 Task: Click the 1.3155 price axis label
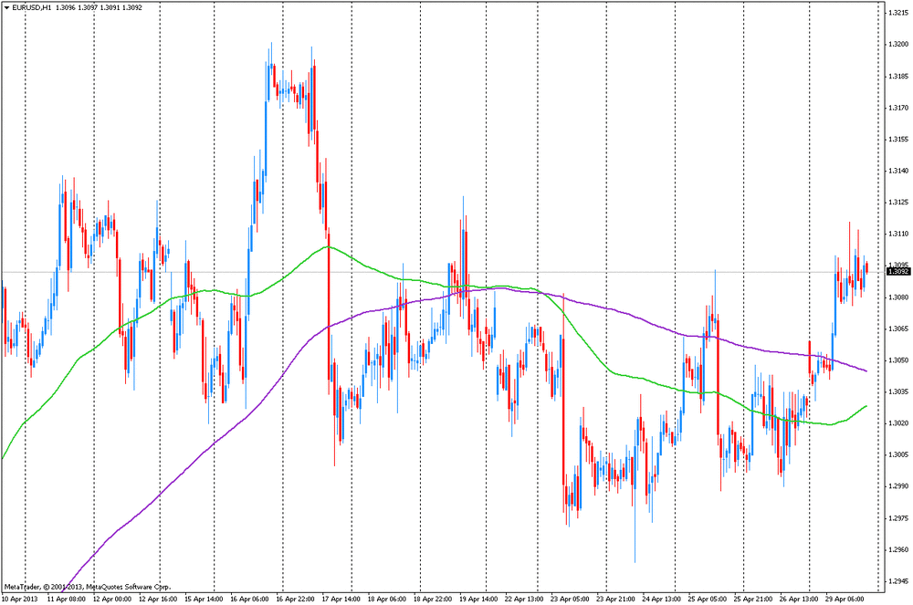coord(898,139)
